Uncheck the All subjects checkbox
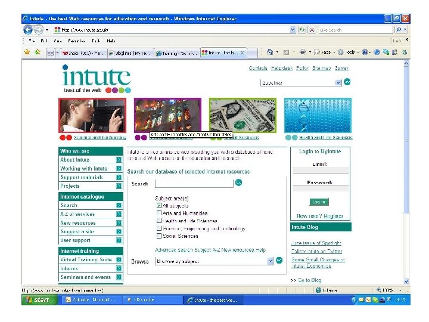This screenshot has width=429, height=322. [x=159, y=205]
